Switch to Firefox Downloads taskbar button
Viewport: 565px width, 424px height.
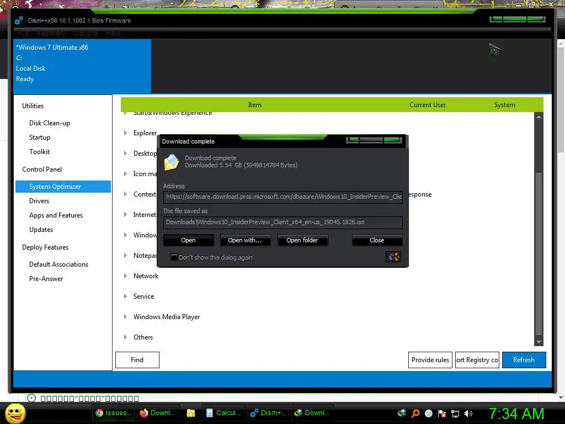coord(157,413)
